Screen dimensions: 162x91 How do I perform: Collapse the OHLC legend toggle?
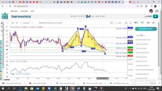click(x=11, y=27)
